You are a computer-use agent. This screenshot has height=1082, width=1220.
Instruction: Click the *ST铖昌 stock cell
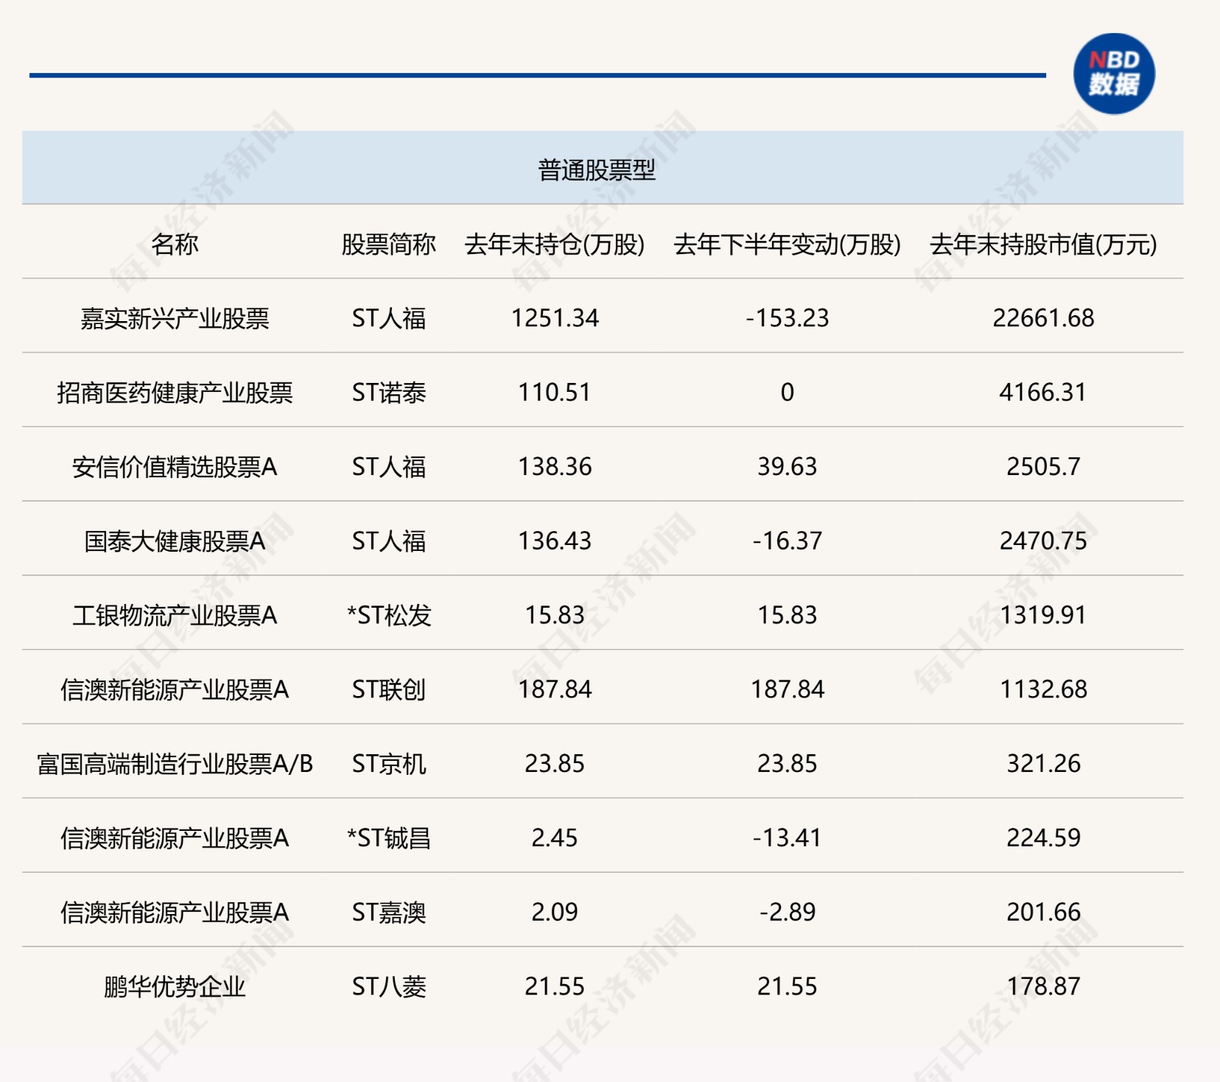(x=388, y=838)
